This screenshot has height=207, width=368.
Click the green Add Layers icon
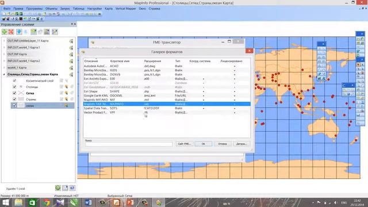point(5,32)
